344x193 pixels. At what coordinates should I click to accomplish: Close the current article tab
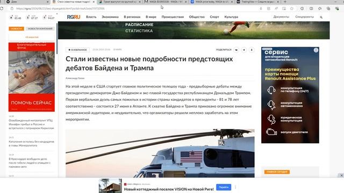coord(94,2)
